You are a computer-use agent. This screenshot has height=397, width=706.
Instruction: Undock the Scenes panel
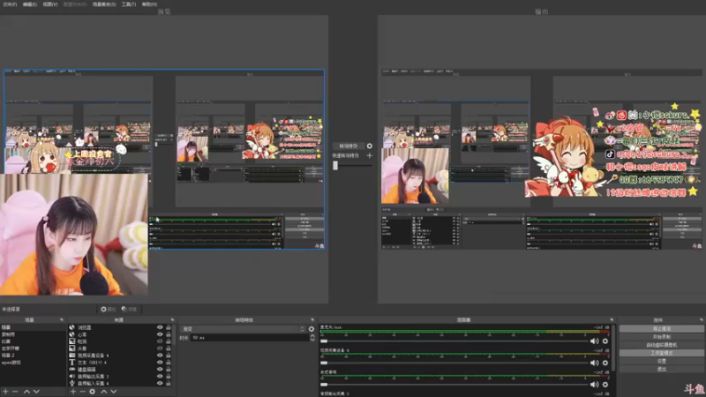pyautogui.click(x=62, y=319)
